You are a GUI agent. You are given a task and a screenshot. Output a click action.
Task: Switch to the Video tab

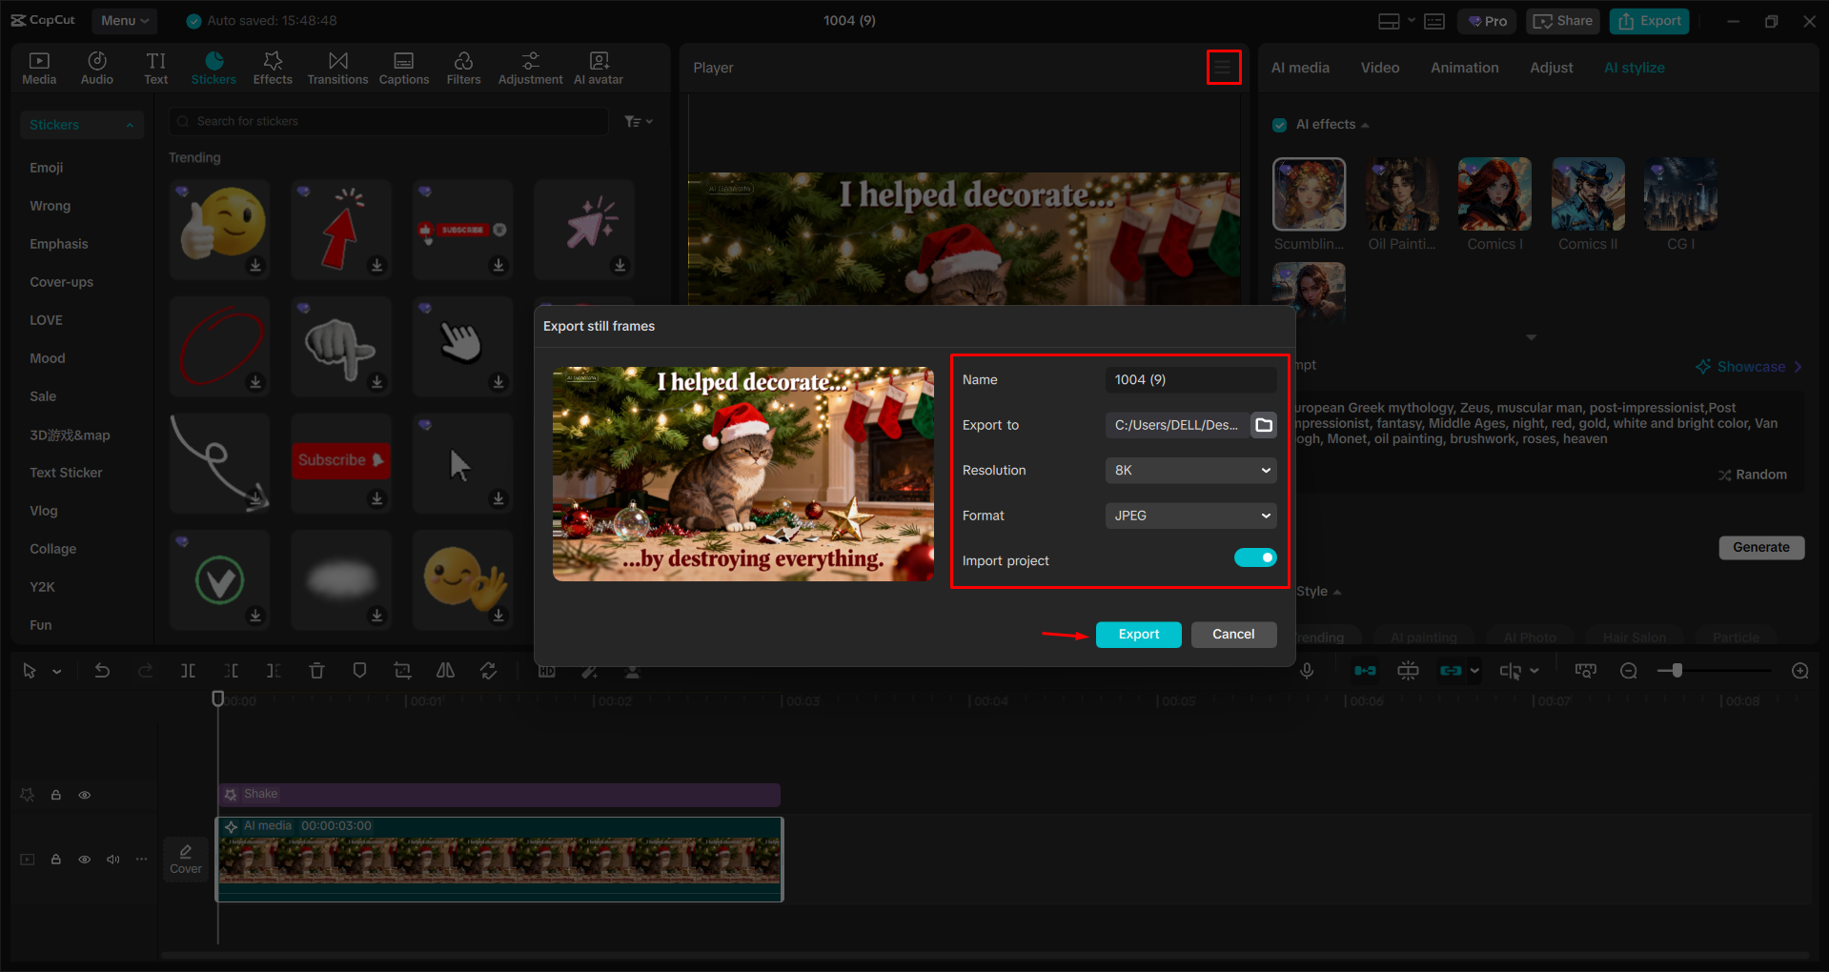1379,67
